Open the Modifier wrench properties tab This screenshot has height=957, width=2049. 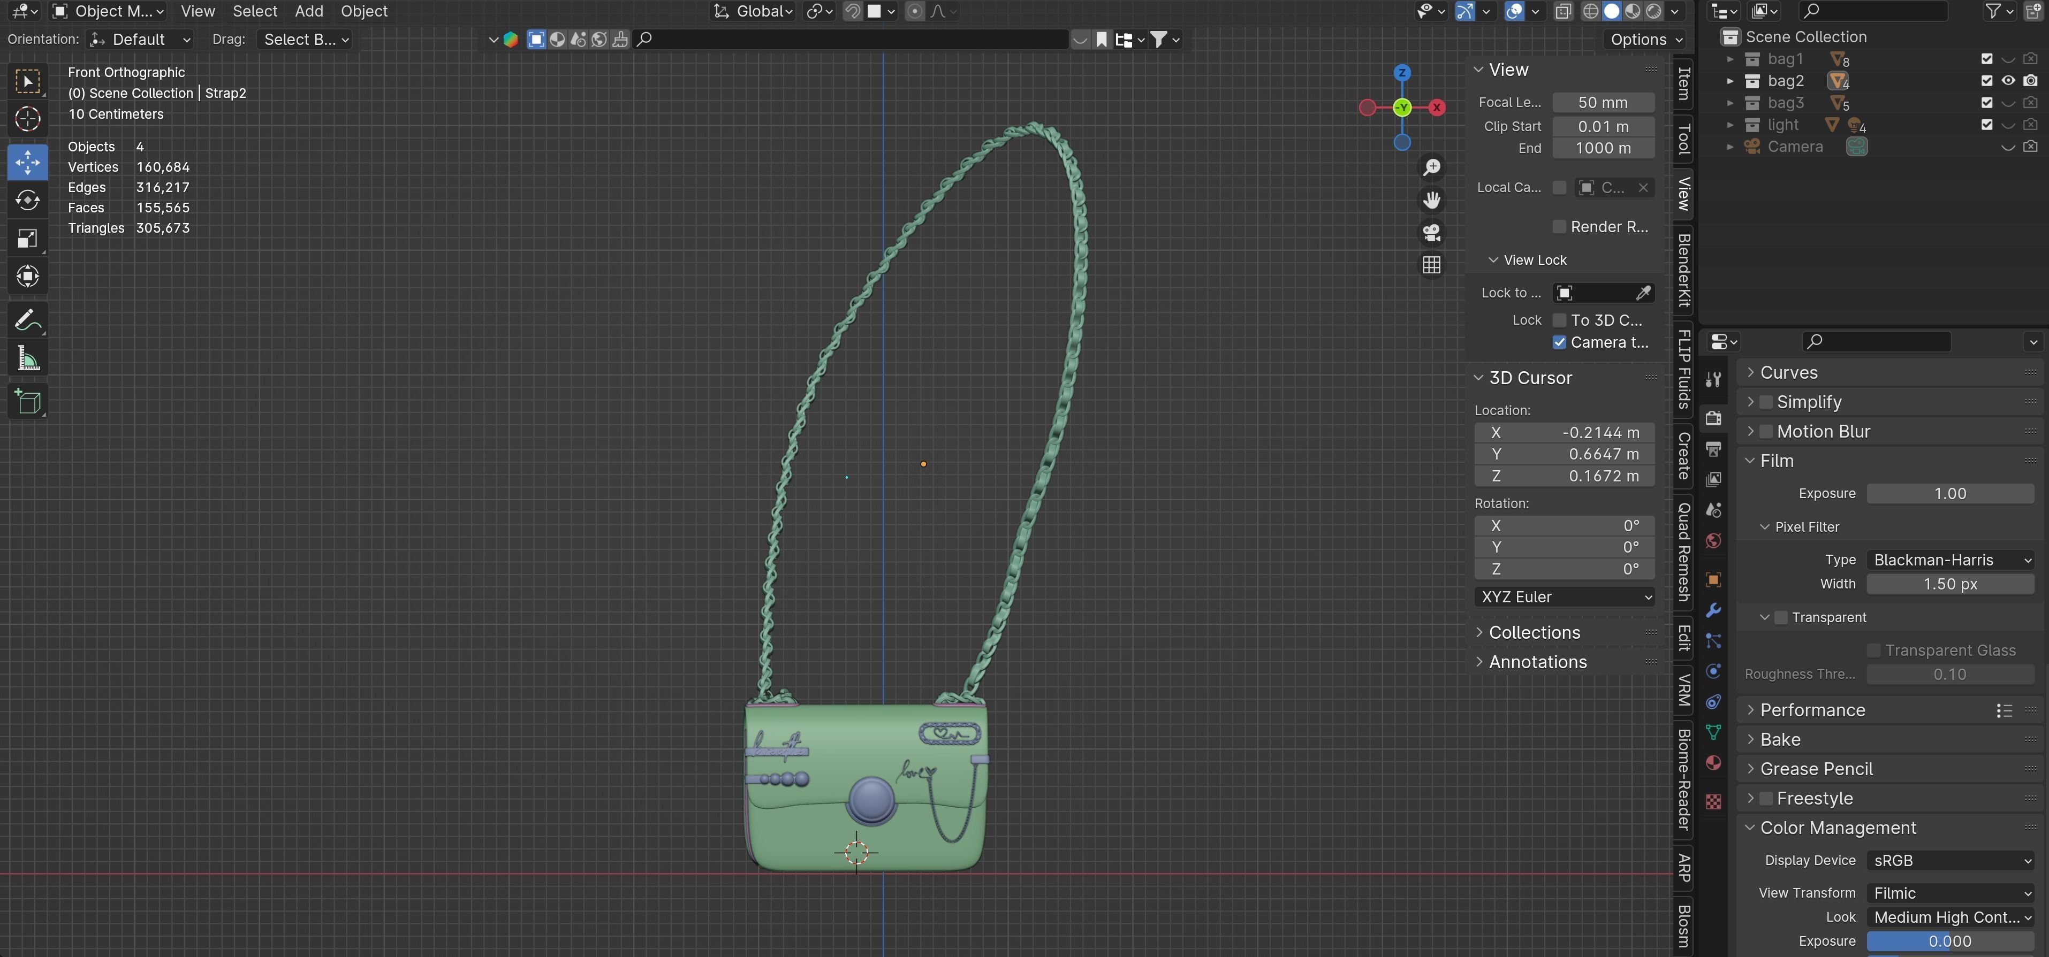[x=1713, y=610]
